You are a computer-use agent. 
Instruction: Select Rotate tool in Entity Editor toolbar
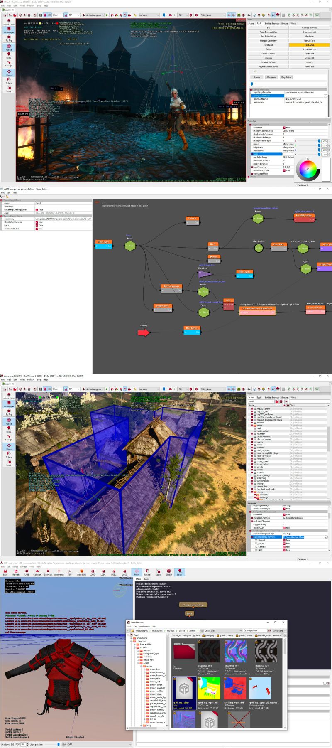147,573
